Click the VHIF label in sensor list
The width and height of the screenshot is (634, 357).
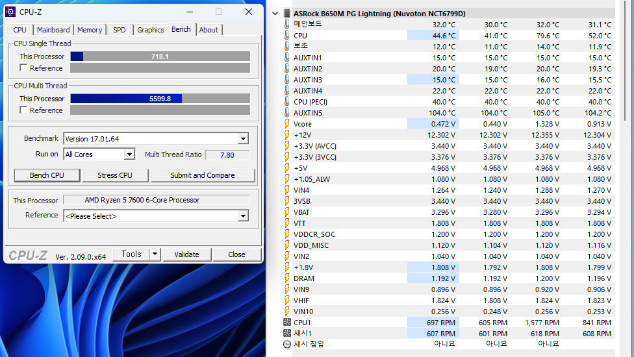click(x=301, y=301)
